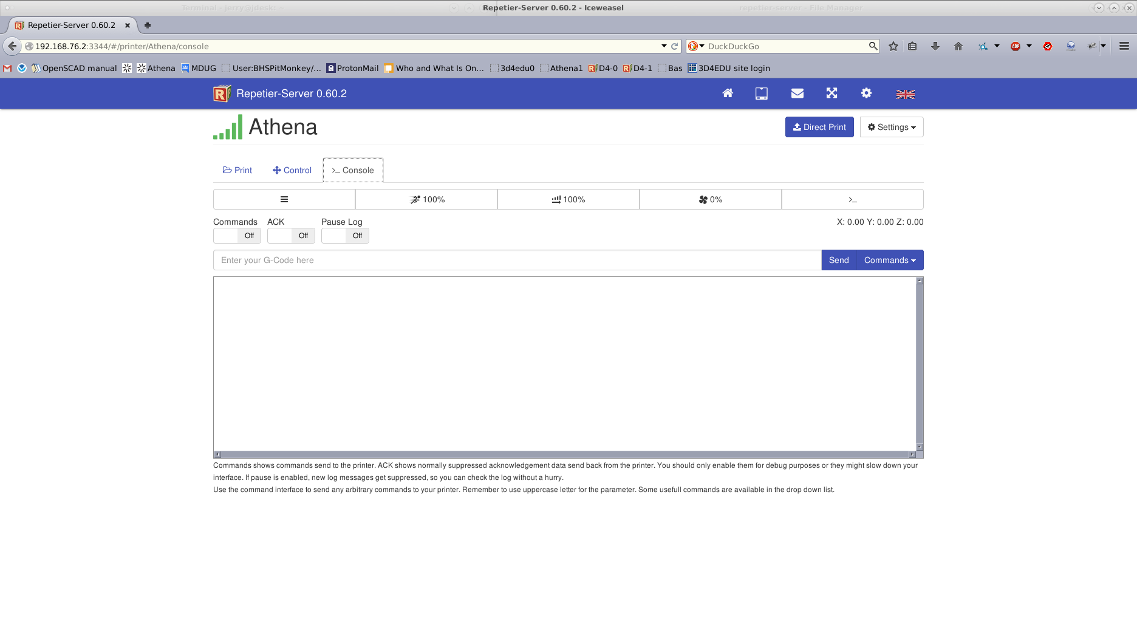Open the hamburger list panel button

click(x=284, y=199)
